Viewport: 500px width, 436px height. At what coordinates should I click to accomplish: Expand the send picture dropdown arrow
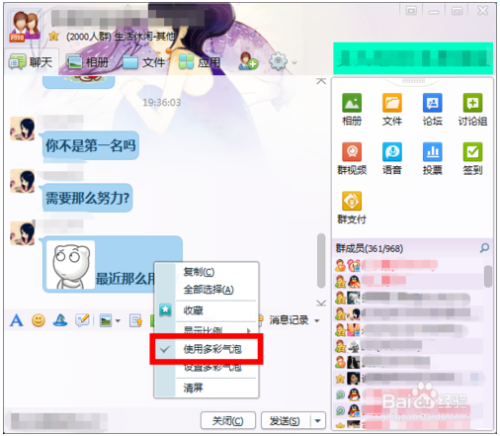point(118,320)
